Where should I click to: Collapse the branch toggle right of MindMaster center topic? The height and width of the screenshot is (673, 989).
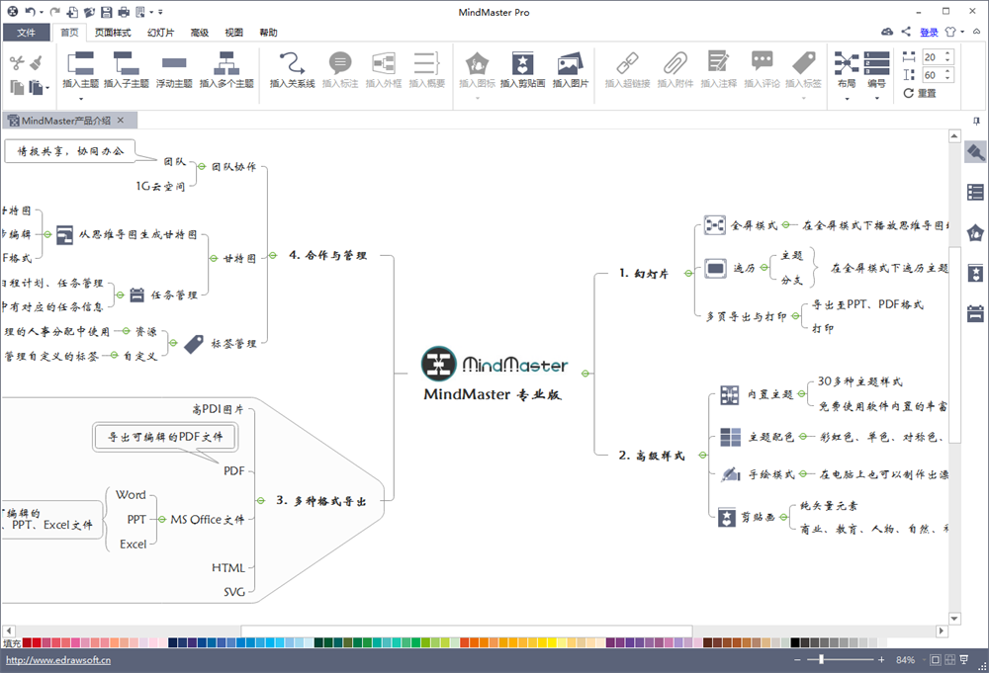click(585, 374)
